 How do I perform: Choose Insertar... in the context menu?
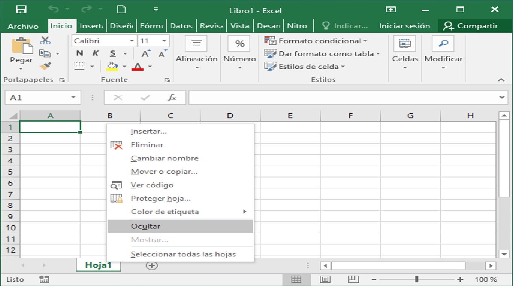coord(180,132)
